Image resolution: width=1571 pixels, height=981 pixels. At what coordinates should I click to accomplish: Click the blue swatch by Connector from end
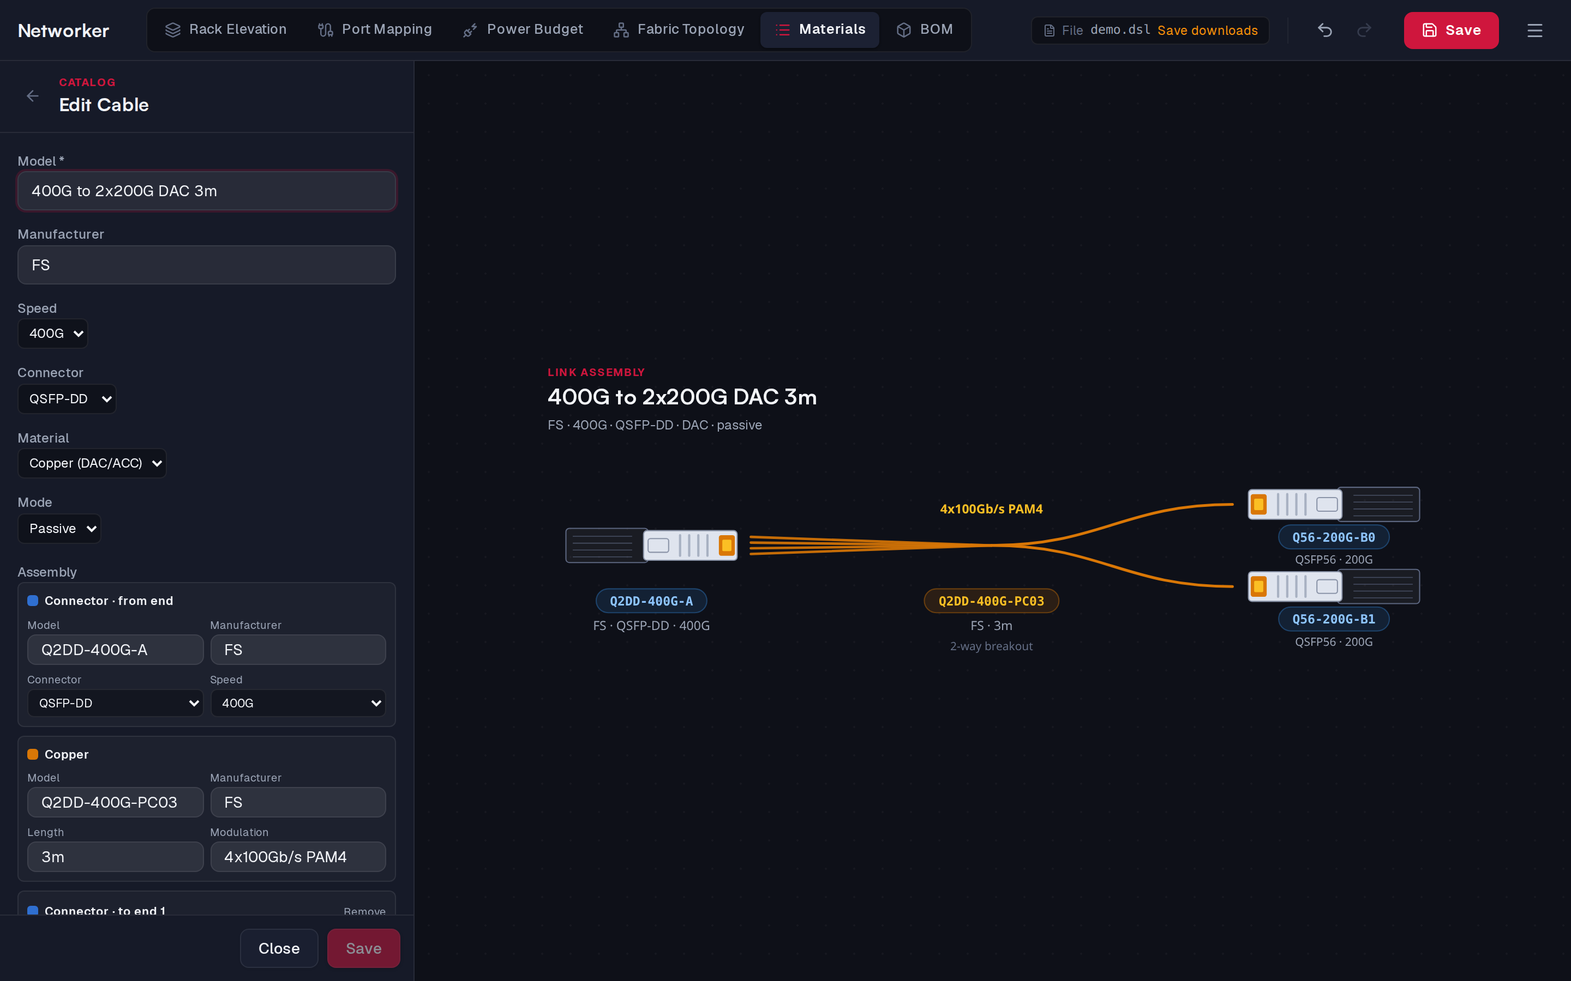tap(33, 600)
